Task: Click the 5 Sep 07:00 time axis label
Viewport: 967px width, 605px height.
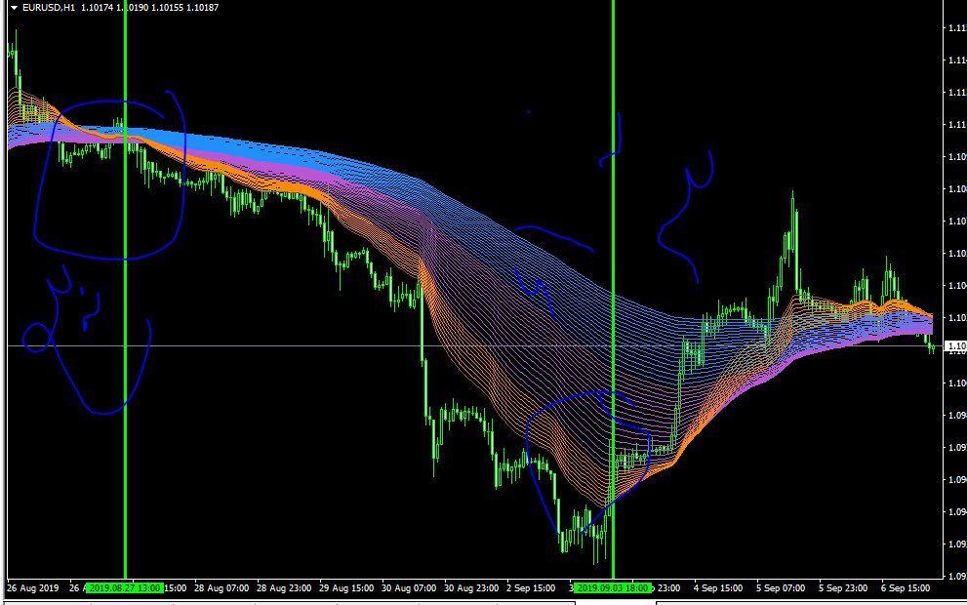Action: tap(781, 588)
